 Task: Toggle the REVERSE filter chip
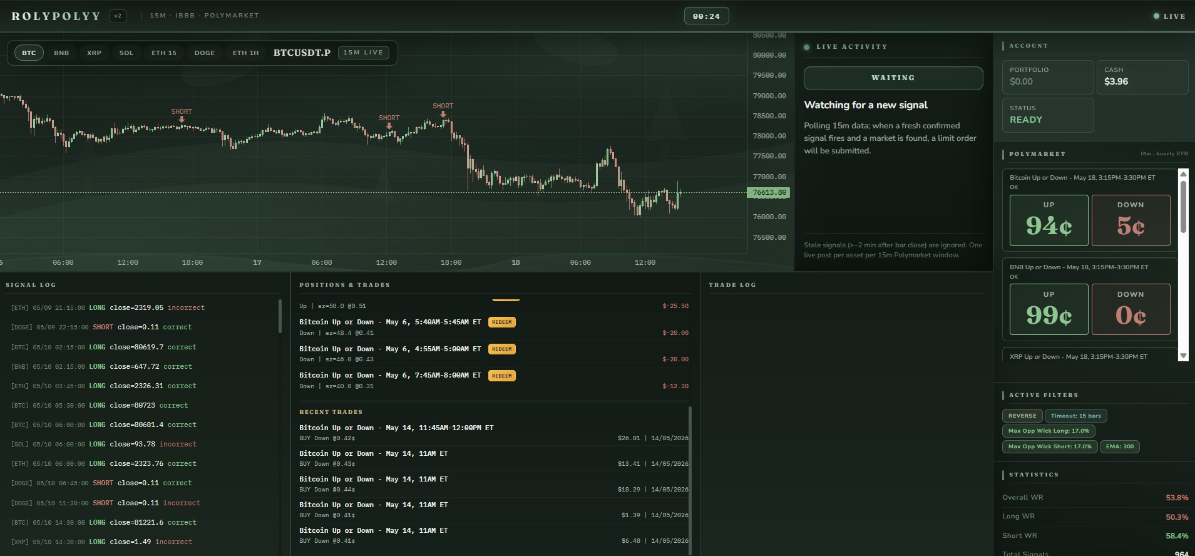(x=1022, y=416)
